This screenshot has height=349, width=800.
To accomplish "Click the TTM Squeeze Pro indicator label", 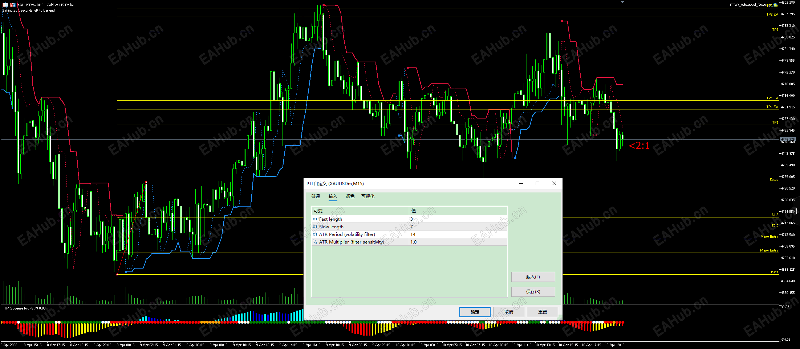I will pyautogui.click(x=24, y=308).
